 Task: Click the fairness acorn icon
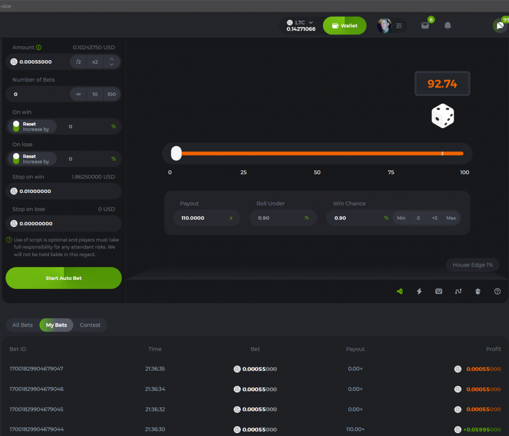(x=478, y=291)
